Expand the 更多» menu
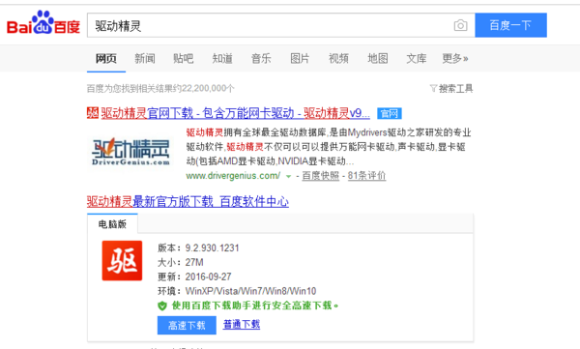This screenshot has width=580, height=349. point(455,58)
